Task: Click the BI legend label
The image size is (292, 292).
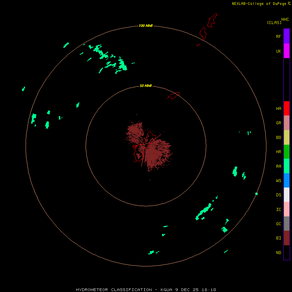Action: click(x=278, y=238)
